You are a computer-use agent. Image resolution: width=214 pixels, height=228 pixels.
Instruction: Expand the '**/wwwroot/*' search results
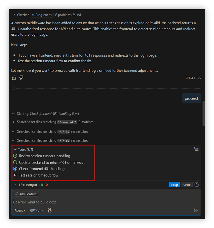coord(14,122)
